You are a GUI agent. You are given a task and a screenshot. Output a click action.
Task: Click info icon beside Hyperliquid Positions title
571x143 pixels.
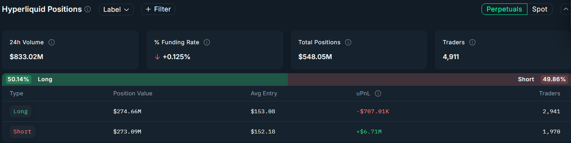88,9
